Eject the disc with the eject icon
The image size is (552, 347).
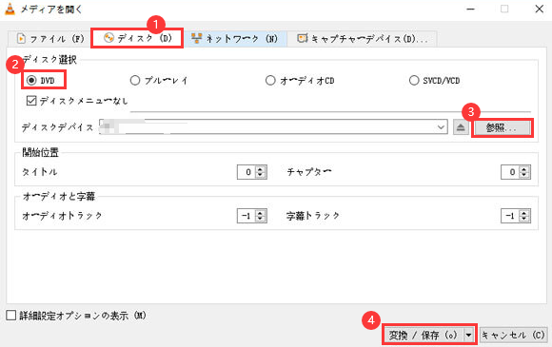(461, 127)
